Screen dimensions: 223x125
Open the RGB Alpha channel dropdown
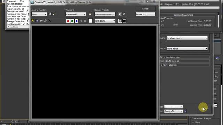[x=105, y=21]
